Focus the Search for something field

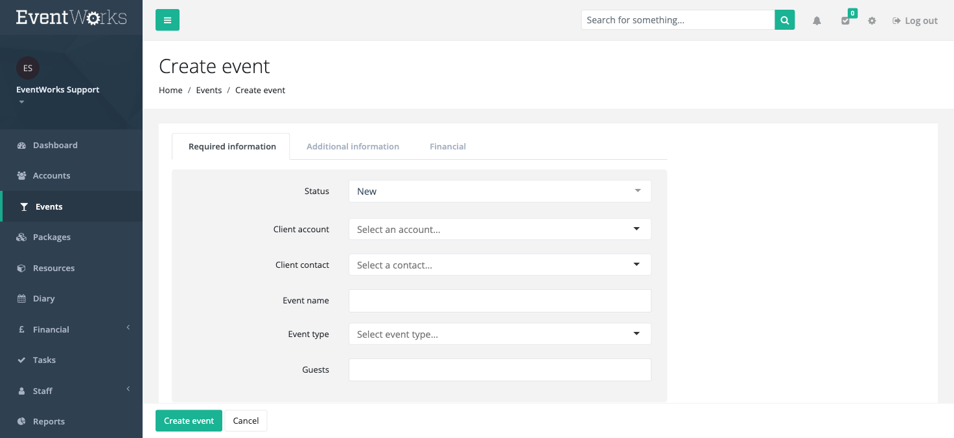pos(678,20)
